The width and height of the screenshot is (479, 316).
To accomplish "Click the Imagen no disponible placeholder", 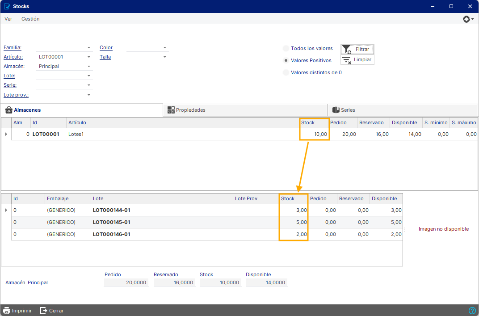I will [x=444, y=229].
